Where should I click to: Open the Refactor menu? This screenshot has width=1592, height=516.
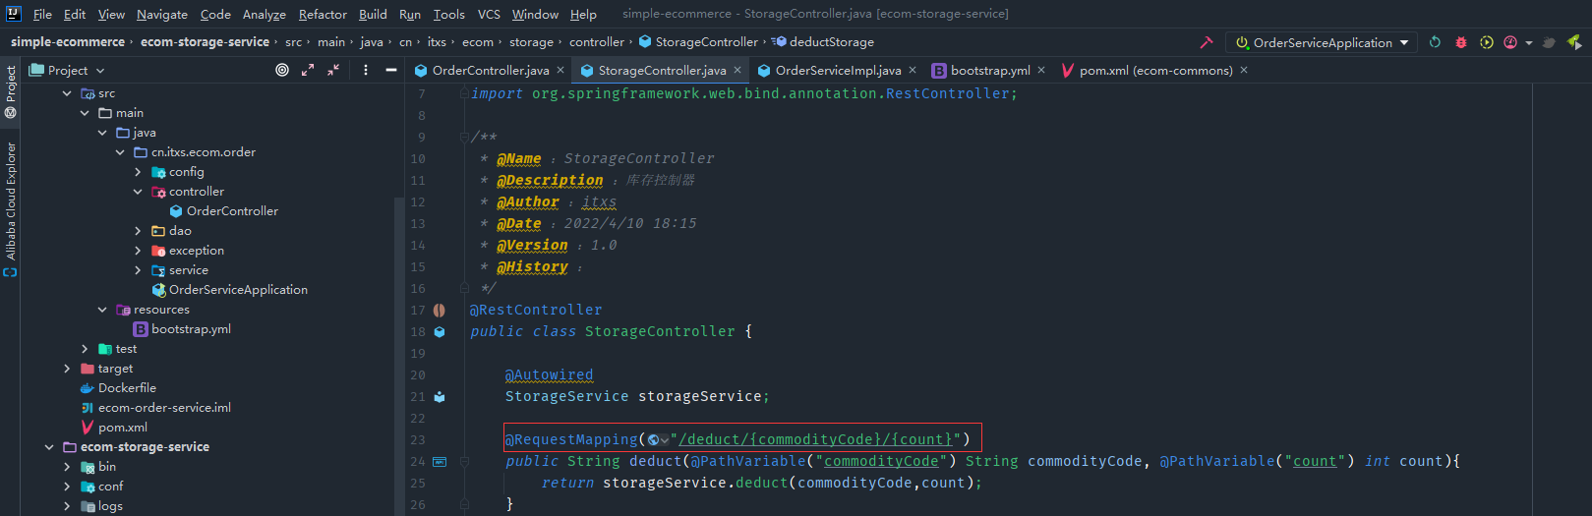point(323,14)
